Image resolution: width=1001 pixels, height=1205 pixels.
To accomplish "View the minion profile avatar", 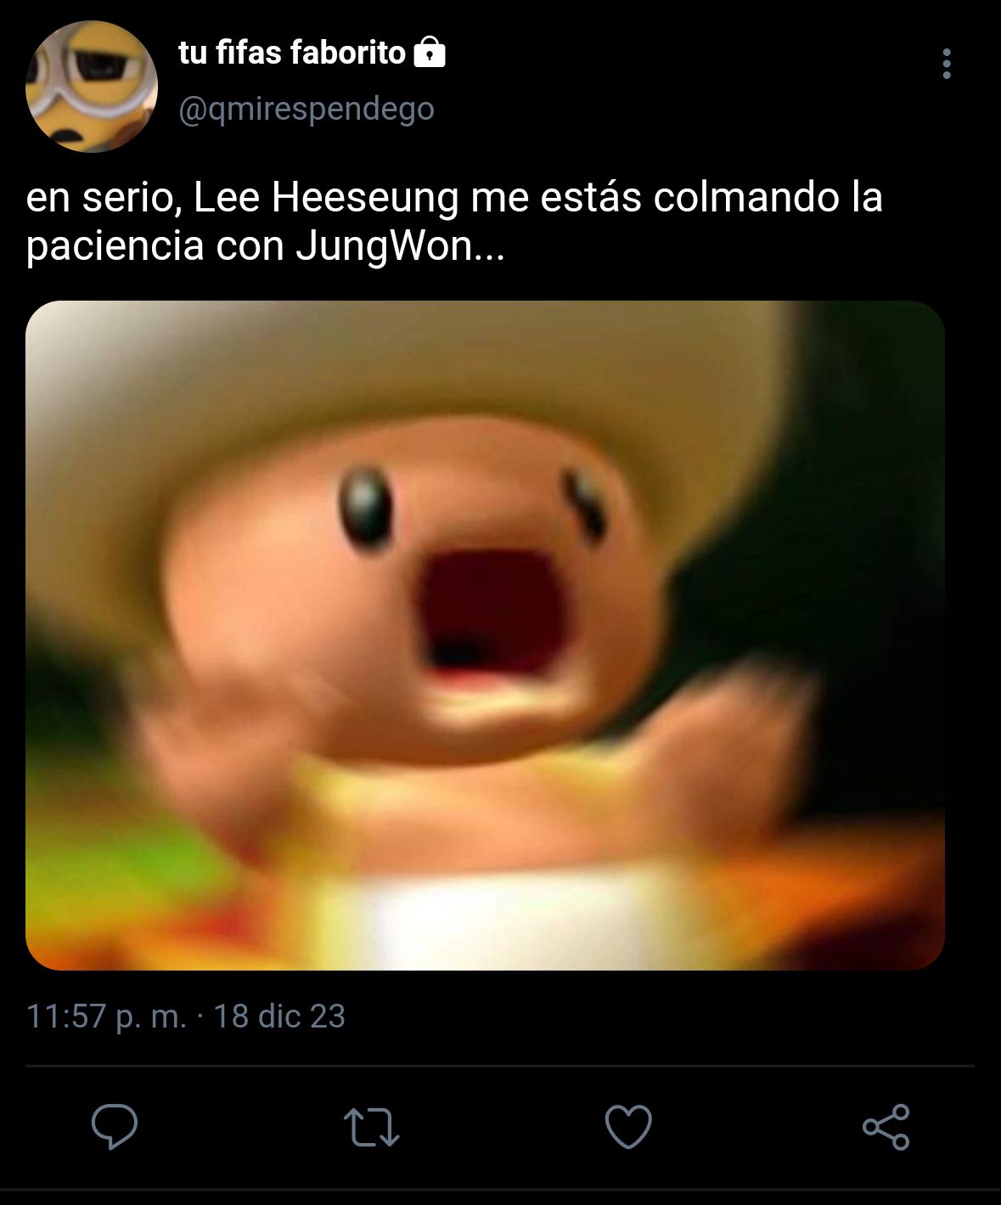I will (x=93, y=87).
